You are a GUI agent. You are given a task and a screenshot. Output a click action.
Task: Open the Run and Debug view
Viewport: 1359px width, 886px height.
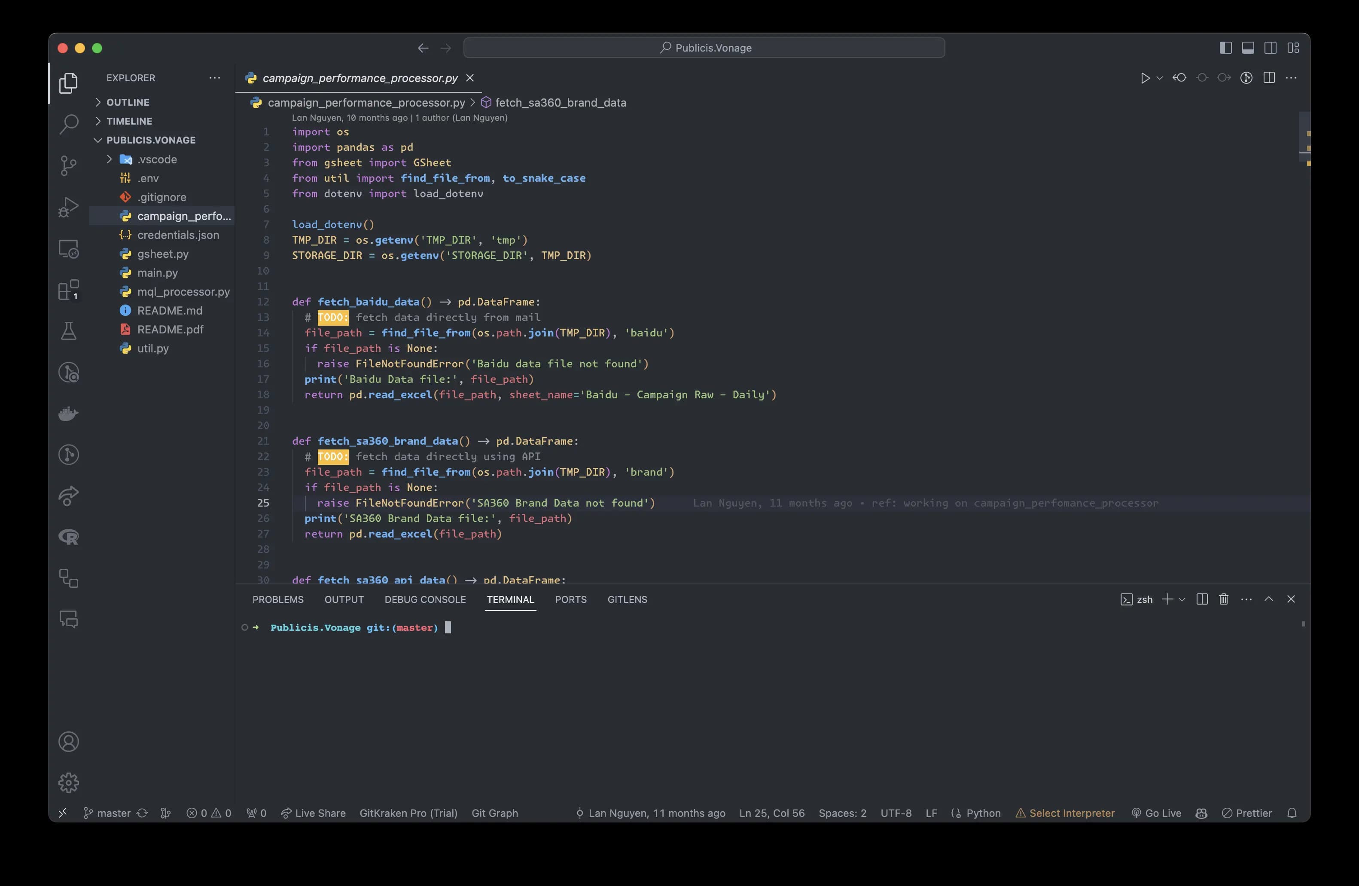pos(69,207)
